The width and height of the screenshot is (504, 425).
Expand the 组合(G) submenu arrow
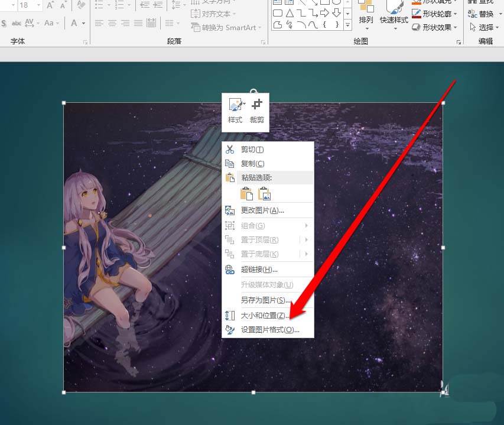point(306,226)
